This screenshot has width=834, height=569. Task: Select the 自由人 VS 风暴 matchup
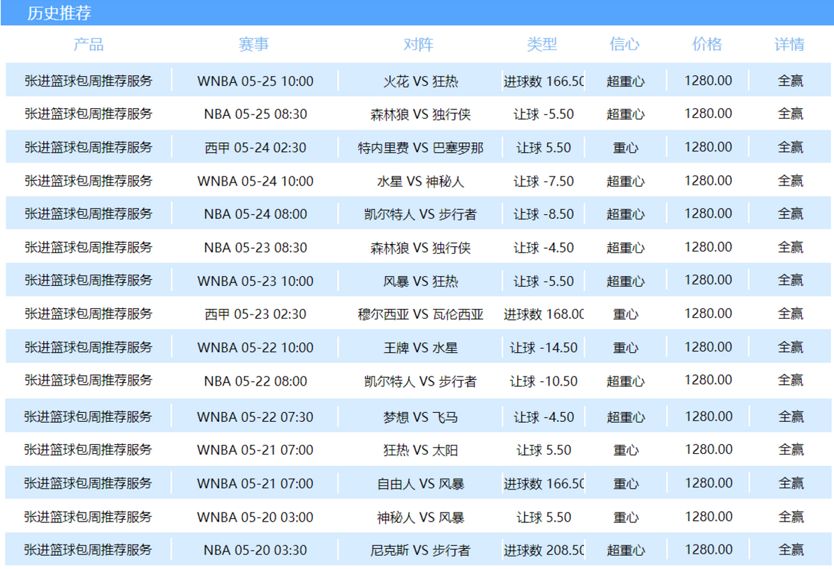pos(421,483)
